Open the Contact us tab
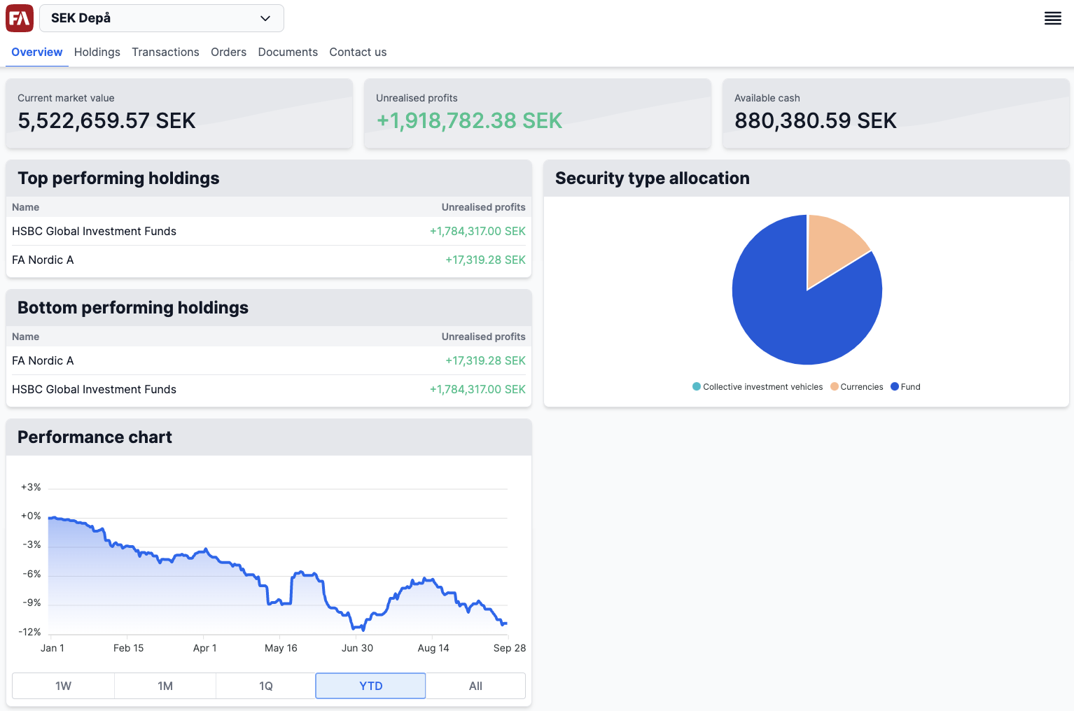Screen dimensions: 1074x711 pos(358,52)
